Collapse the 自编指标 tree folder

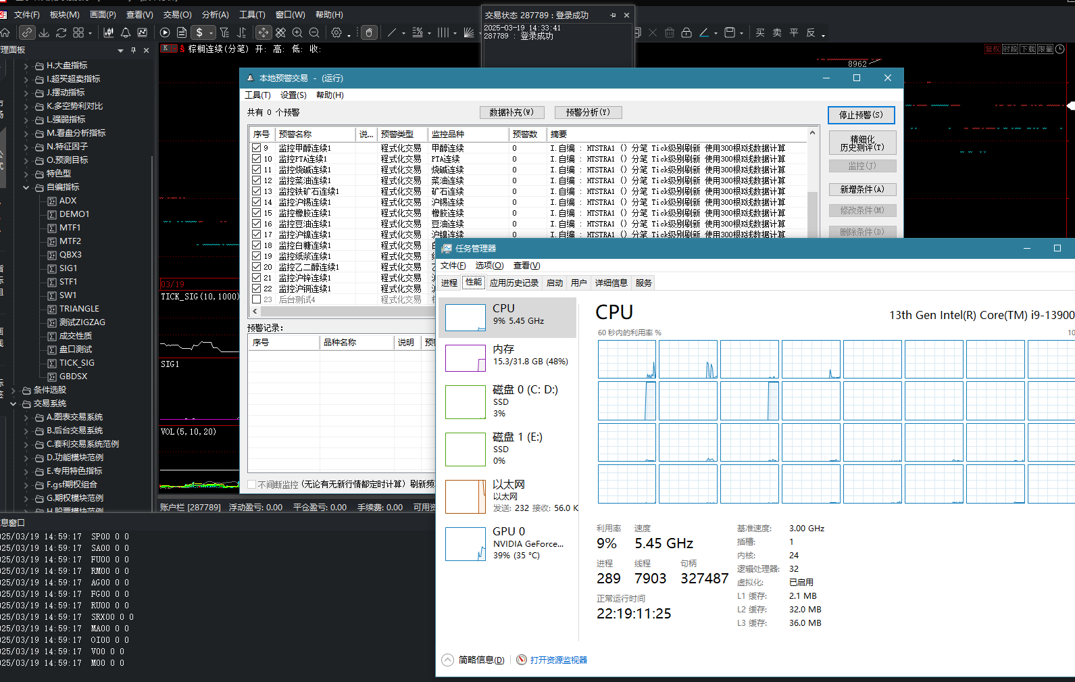coord(26,187)
